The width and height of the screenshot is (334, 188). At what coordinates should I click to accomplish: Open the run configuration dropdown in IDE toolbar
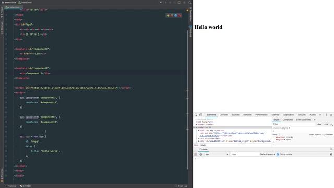point(161,2)
